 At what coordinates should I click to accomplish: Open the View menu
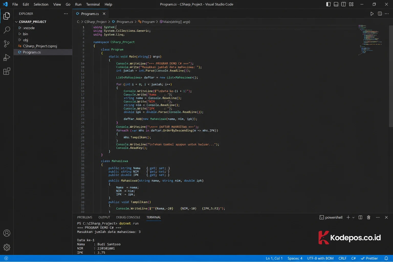coord(57,4)
